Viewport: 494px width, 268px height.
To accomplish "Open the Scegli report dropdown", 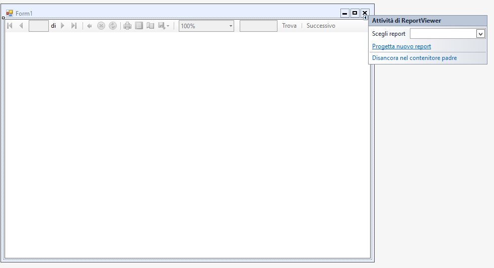I will pyautogui.click(x=480, y=34).
